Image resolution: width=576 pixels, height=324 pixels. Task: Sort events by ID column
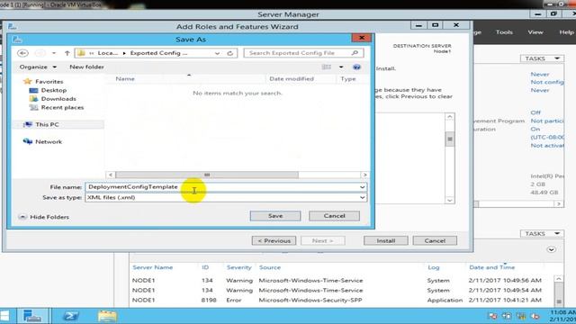tap(205, 267)
